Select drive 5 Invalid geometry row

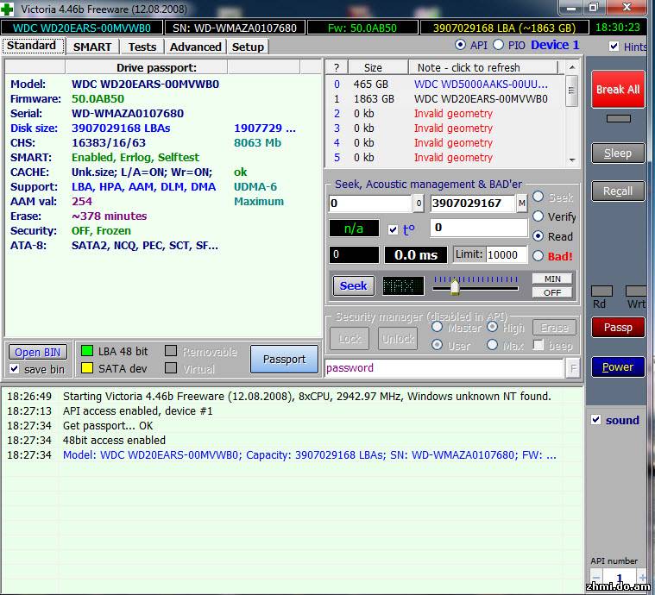click(x=445, y=158)
